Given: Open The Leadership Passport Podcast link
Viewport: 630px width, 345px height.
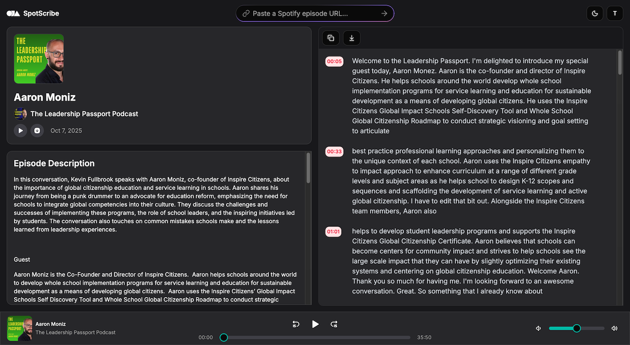Looking at the screenshot, I should [84, 114].
